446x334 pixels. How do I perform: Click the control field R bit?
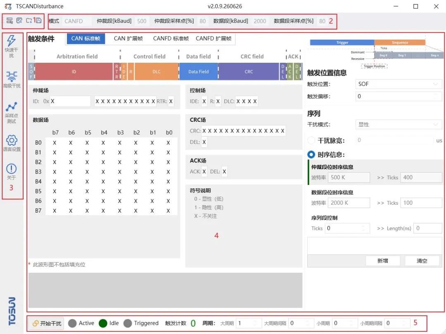click(x=218, y=101)
